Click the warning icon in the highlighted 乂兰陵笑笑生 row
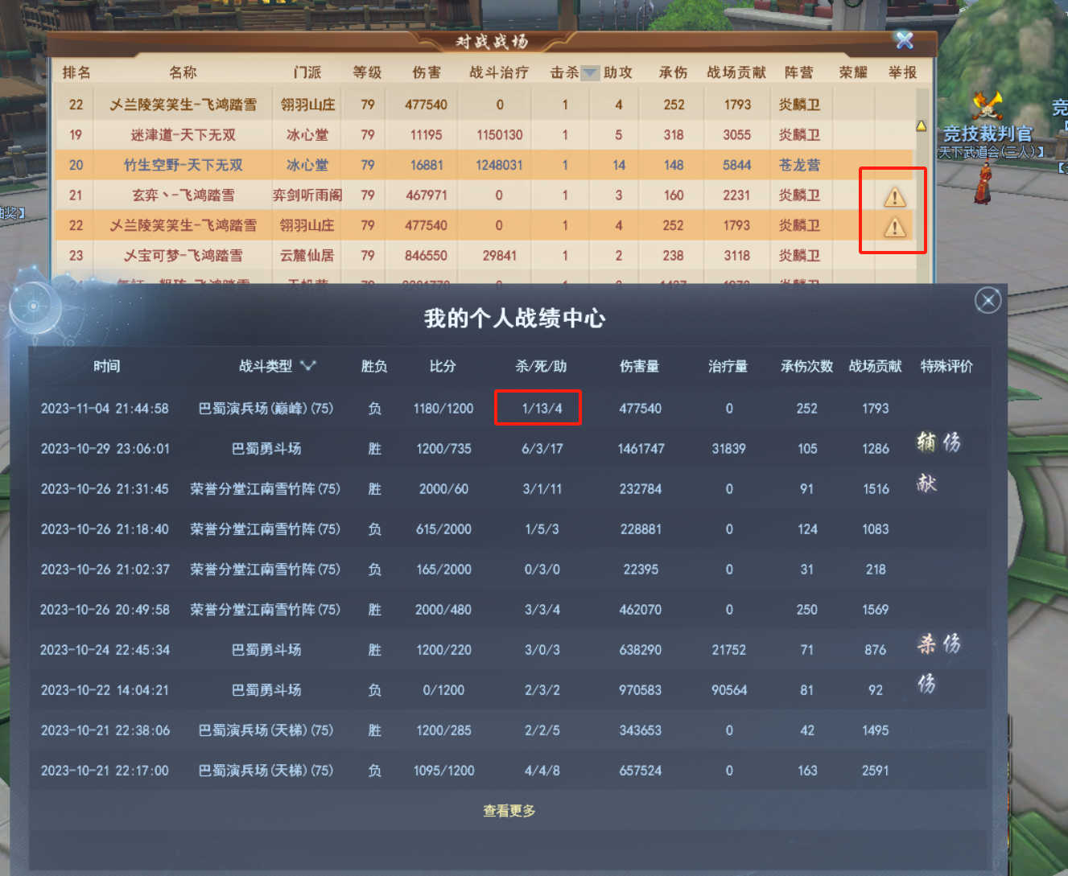 pos(894,227)
